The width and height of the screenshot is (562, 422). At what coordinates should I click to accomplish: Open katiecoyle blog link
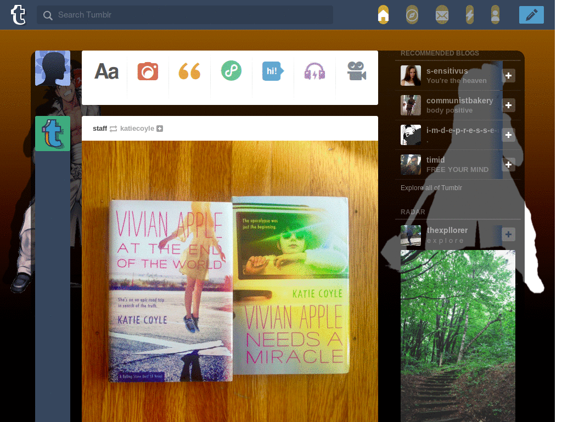137,129
